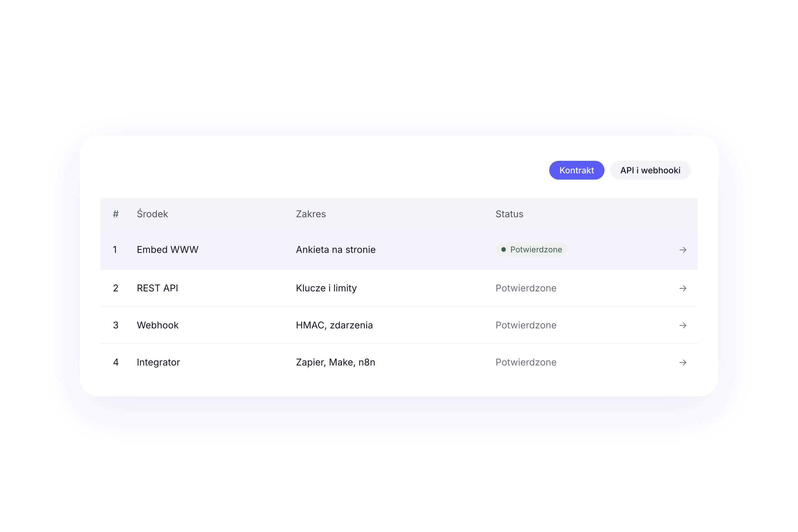Select the REST API entry
This screenshot has width=798, height=532.
click(398, 288)
